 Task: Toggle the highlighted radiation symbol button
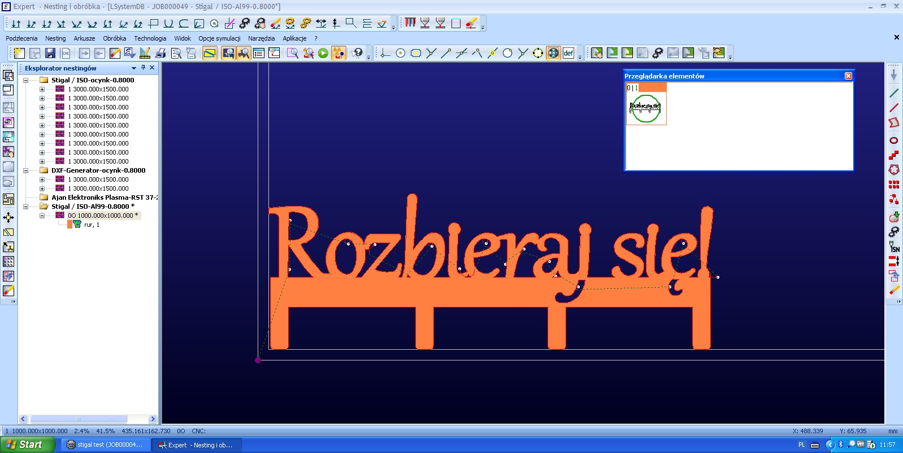click(338, 53)
